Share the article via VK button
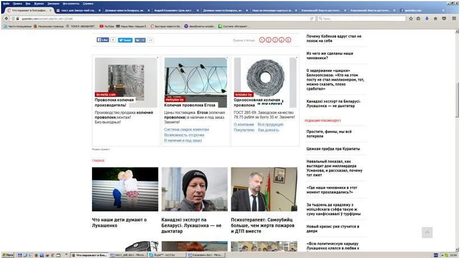Viewport: 460px width, 258px height. click(x=140, y=40)
